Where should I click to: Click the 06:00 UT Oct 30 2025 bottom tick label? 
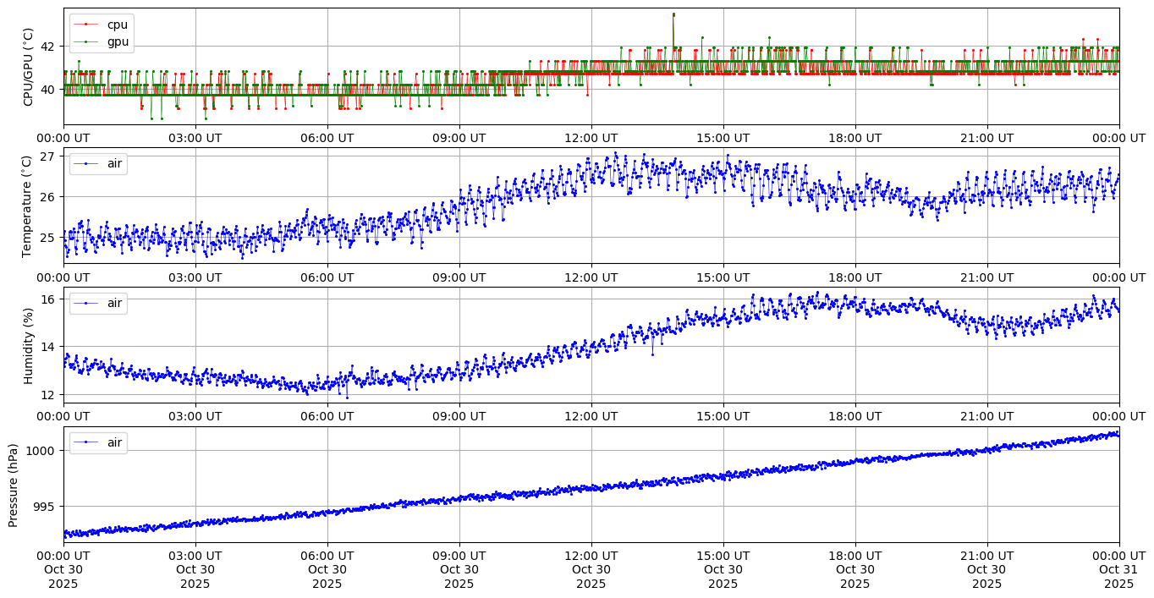[327, 569]
